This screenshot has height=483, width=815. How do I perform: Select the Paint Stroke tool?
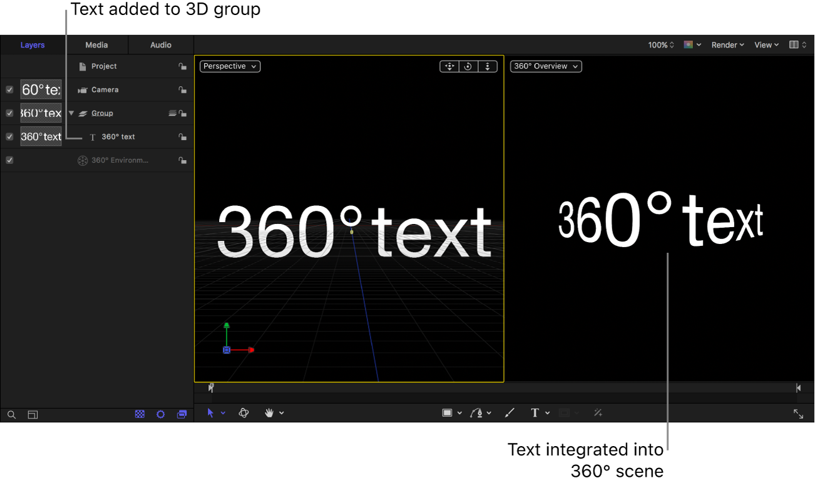510,413
